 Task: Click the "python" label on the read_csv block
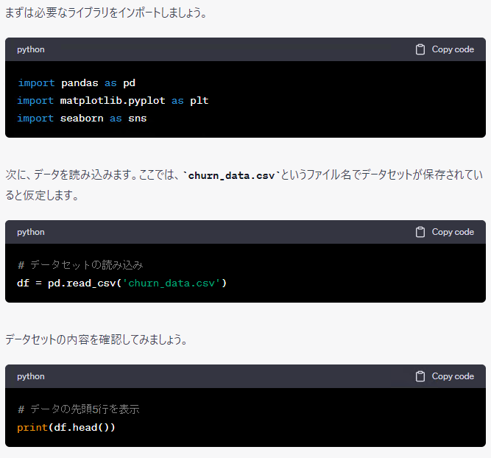[31, 232]
